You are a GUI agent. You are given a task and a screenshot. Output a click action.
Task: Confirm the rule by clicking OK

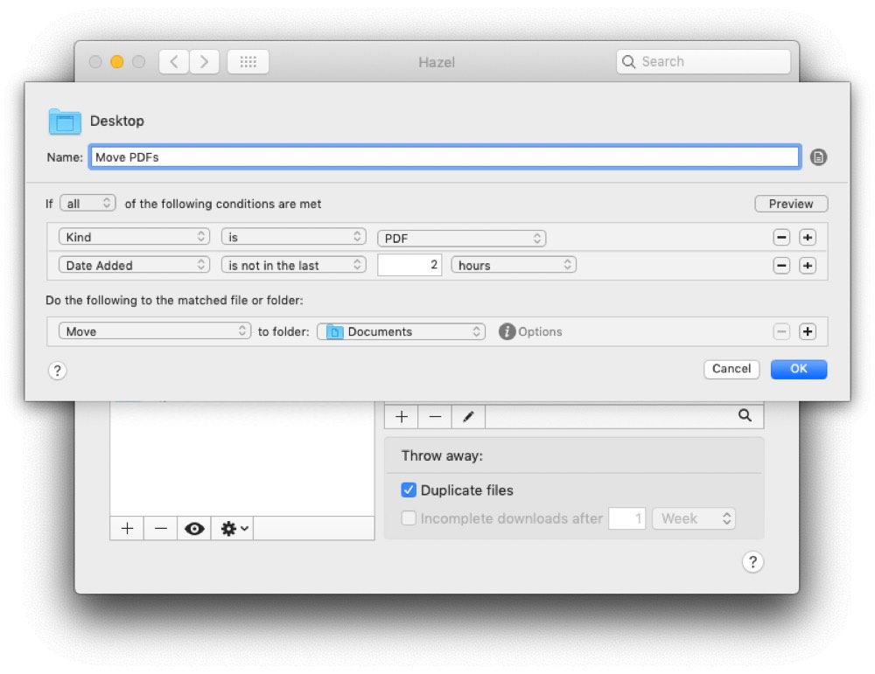798,369
